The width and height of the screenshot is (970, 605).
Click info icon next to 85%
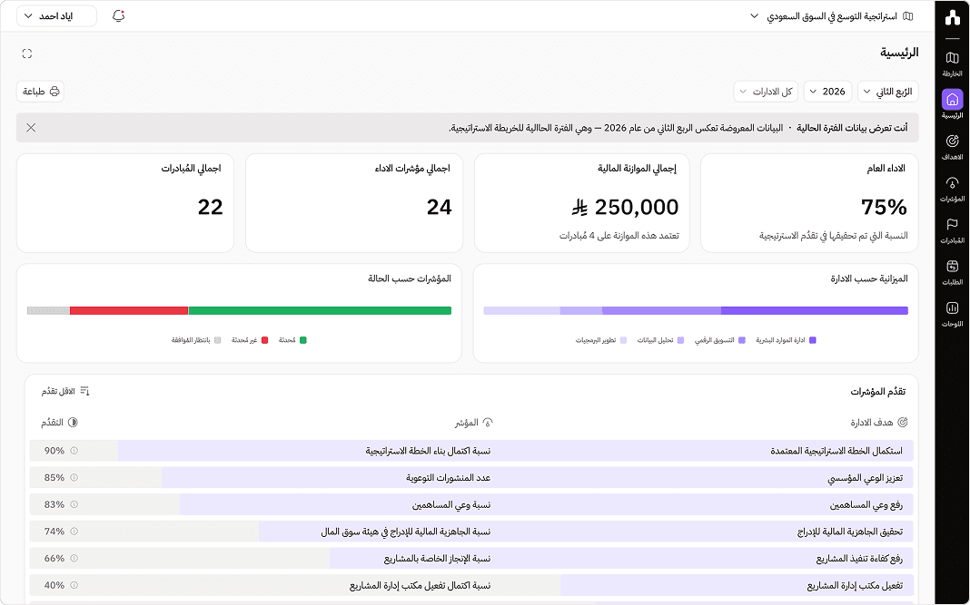(x=74, y=478)
